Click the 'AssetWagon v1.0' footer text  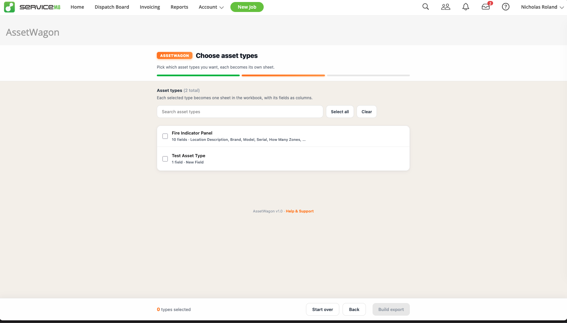coord(268,211)
